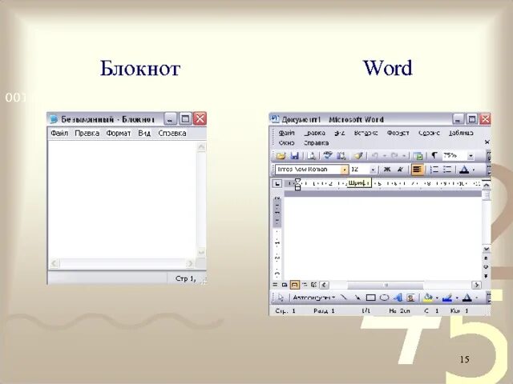Viewport: 513px width, 384px height.
Task: Click Блокнот vertical scrollbar down arrow
Action: click(x=201, y=252)
